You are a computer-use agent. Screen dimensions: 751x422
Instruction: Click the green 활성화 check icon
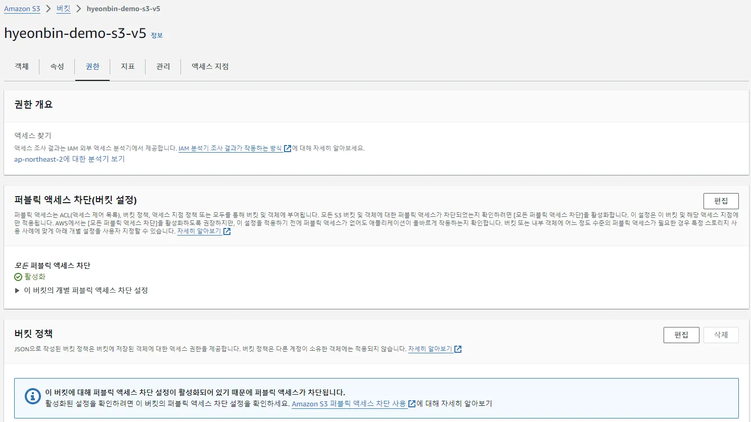coord(18,277)
